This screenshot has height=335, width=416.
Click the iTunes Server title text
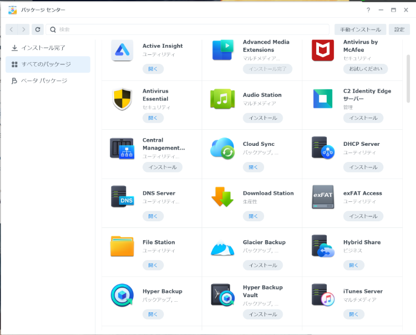coord(363,291)
